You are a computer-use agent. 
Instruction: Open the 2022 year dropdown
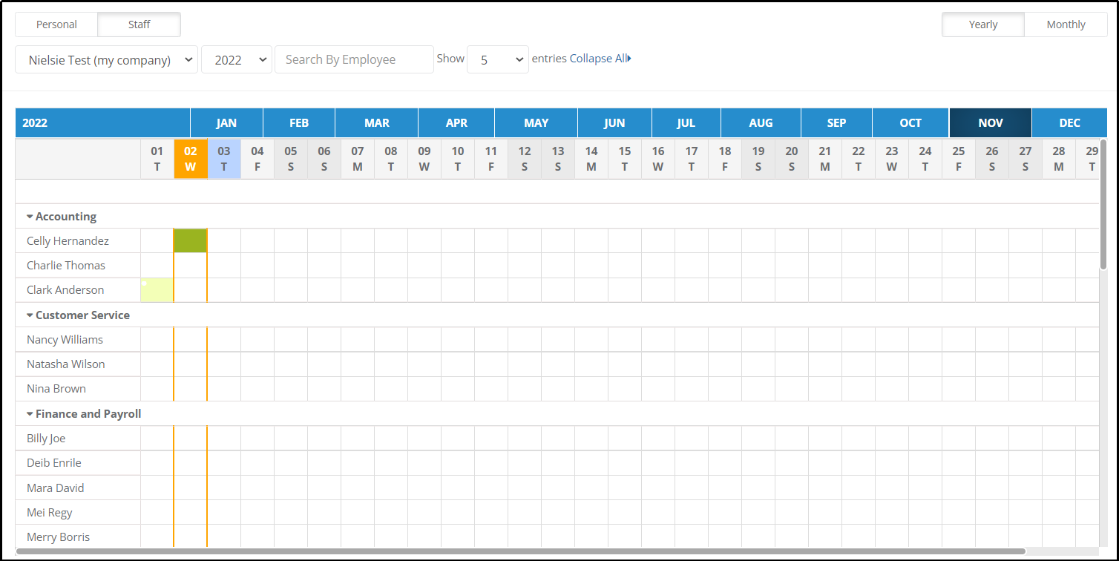(237, 60)
